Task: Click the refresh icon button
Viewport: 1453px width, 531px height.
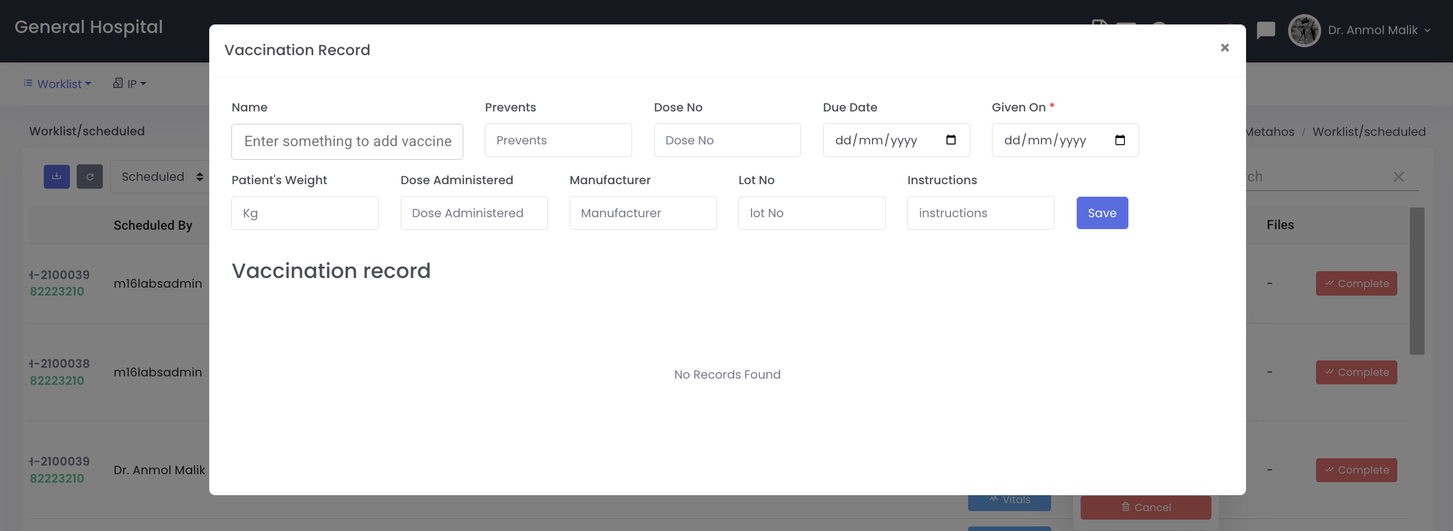Action: (90, 177)
